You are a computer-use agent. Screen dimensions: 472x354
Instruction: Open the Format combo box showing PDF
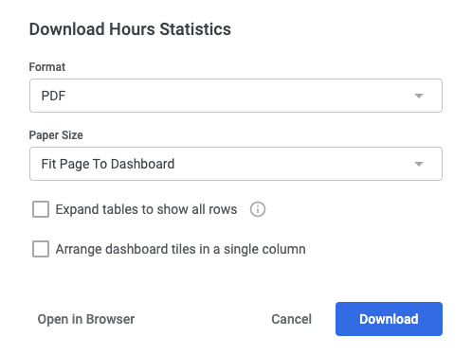236,96
